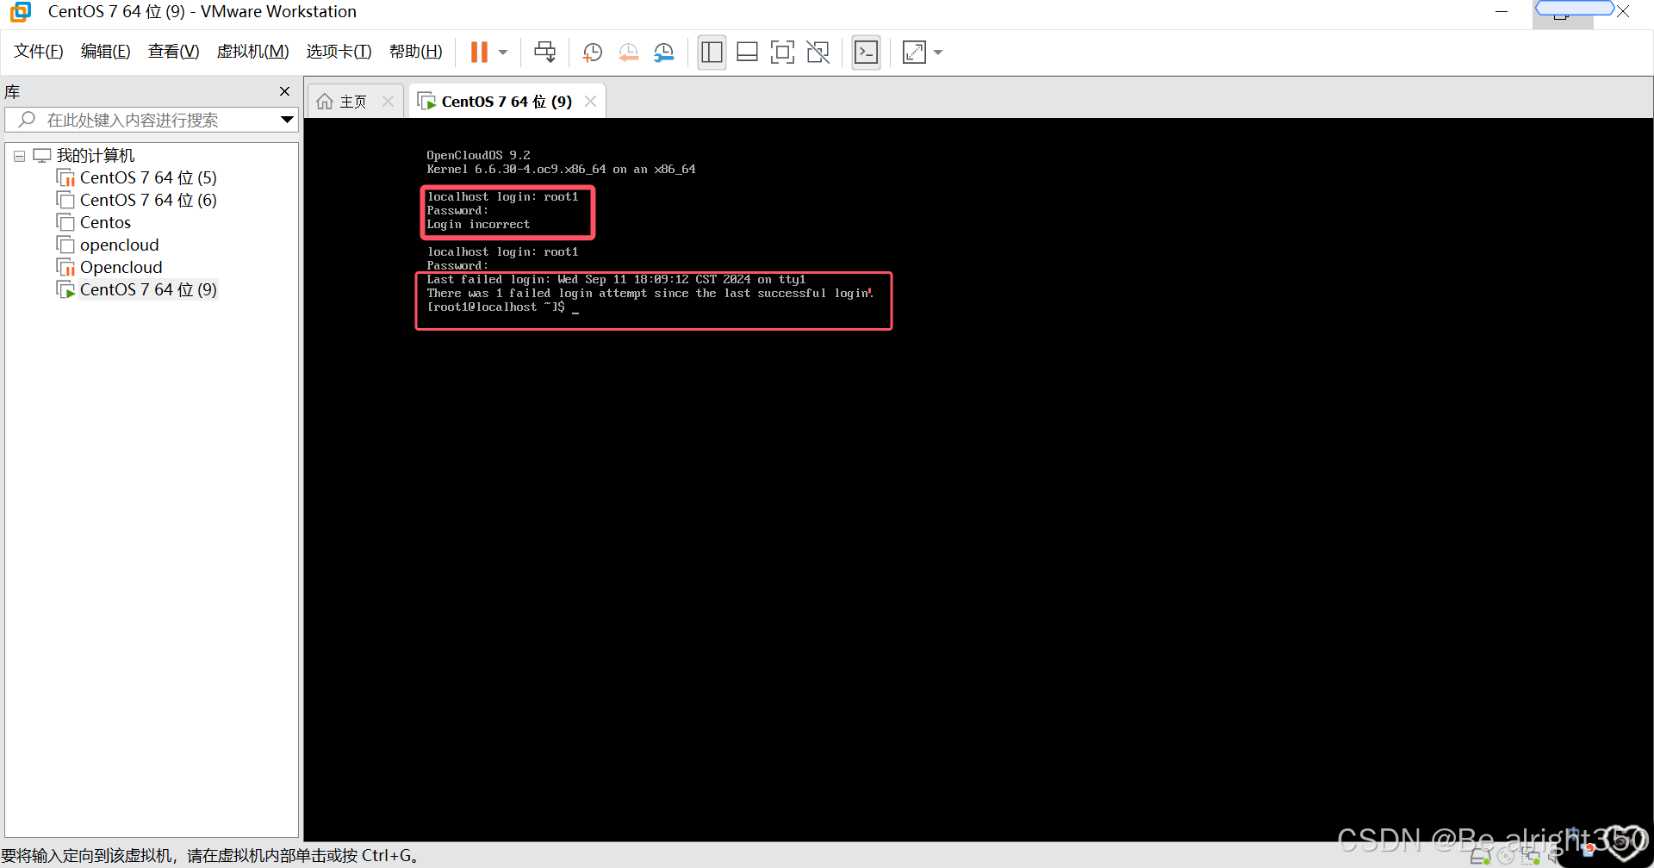Toggle the thumbnail bar display

pyautogui.click(x=746, y=52)
